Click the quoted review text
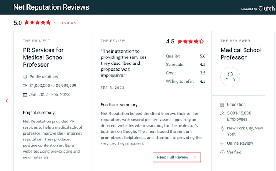The height and width of the screenshot is (171, 276). [x=123, y=63]
